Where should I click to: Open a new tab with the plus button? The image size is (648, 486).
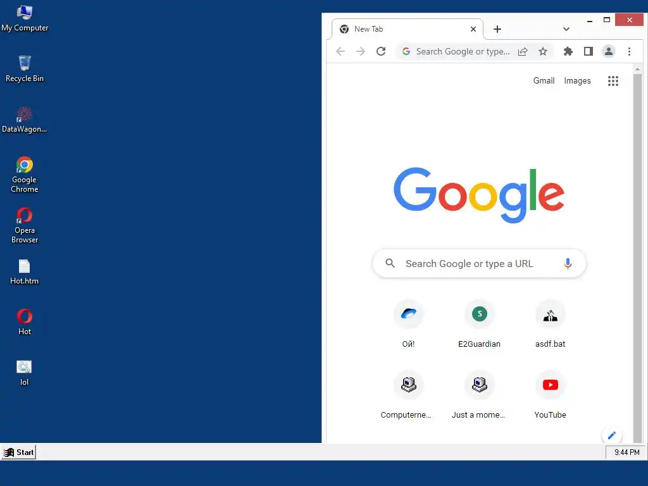pyautogui.click(x=497, y=29)
